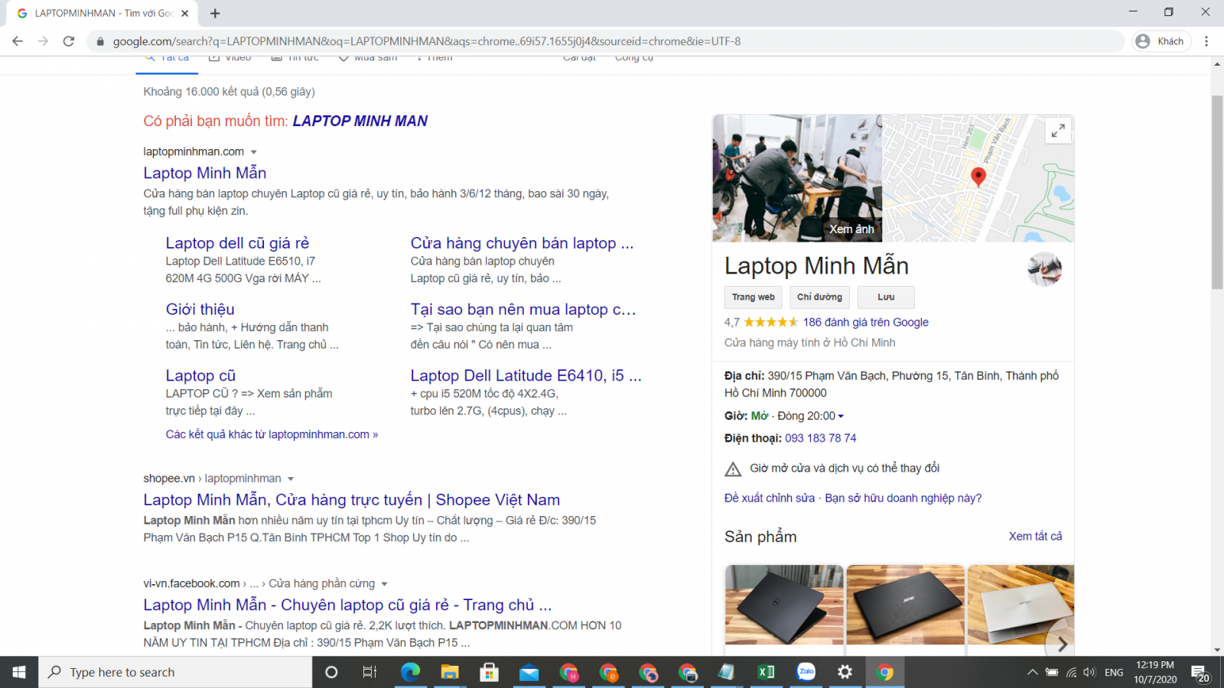The image size is (1224, 688).
Task: Click the Laptop Minh Mẫn round logo
Action: [1044, 268]
